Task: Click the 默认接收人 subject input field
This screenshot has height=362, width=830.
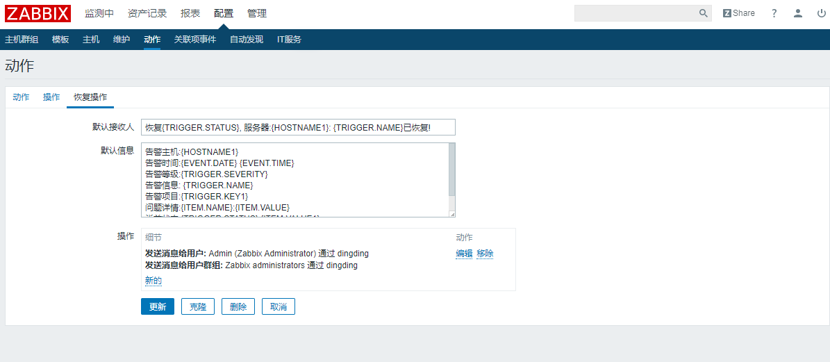Action: (298, 127)
